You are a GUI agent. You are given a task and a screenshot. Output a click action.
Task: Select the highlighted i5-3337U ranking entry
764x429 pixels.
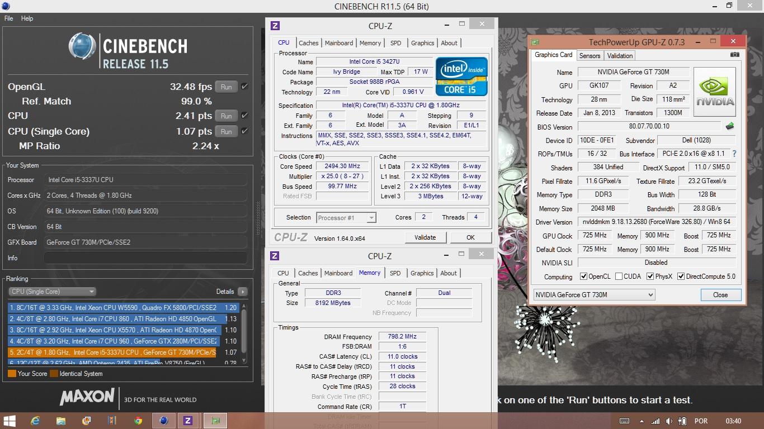[124, 352]
